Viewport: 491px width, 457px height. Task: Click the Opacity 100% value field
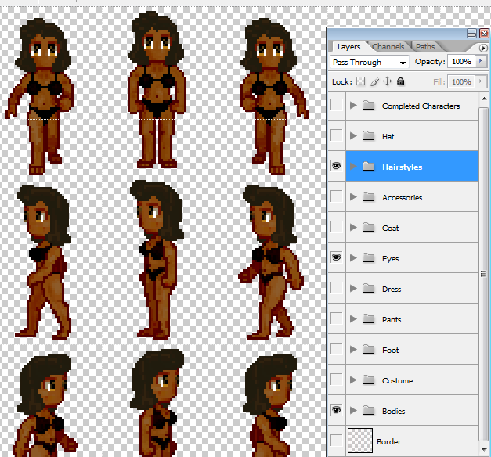pyautogui.click(x=461, y=61)
